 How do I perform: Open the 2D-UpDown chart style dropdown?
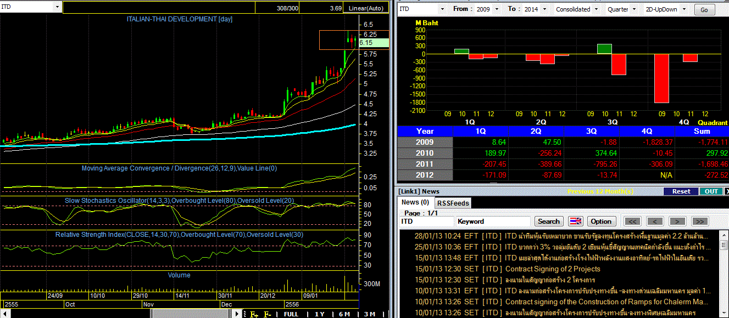coord(685,9)
